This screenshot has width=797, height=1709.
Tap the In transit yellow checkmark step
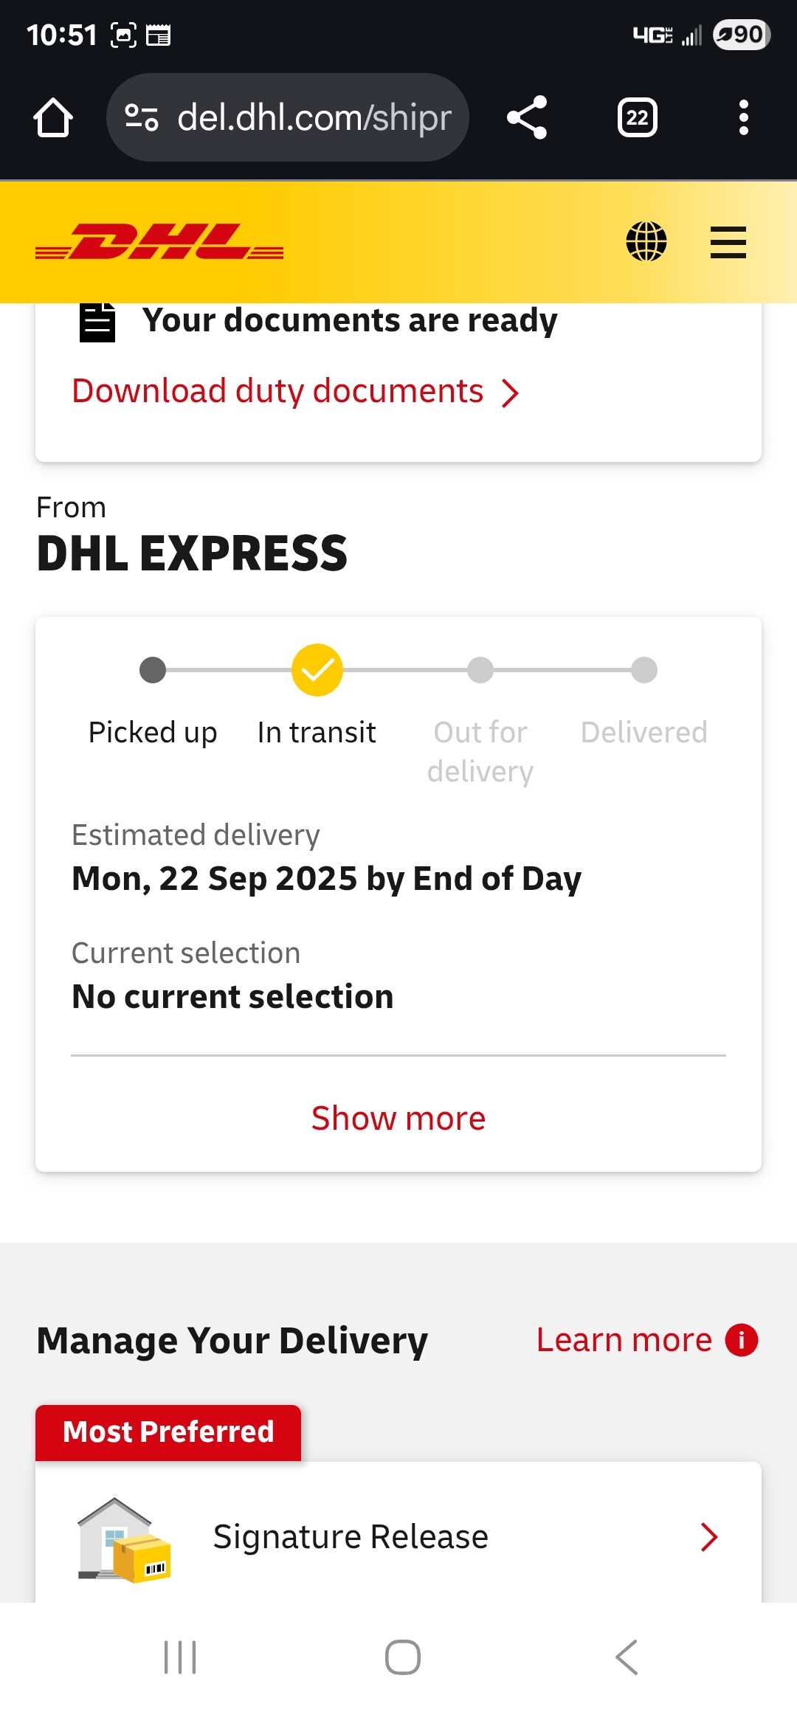tap(317, 670)
